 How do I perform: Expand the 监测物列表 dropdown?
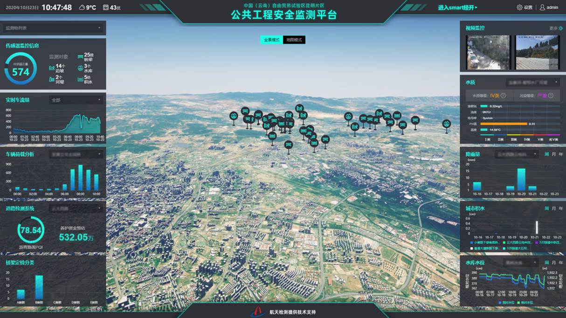[x=53, y=28]
